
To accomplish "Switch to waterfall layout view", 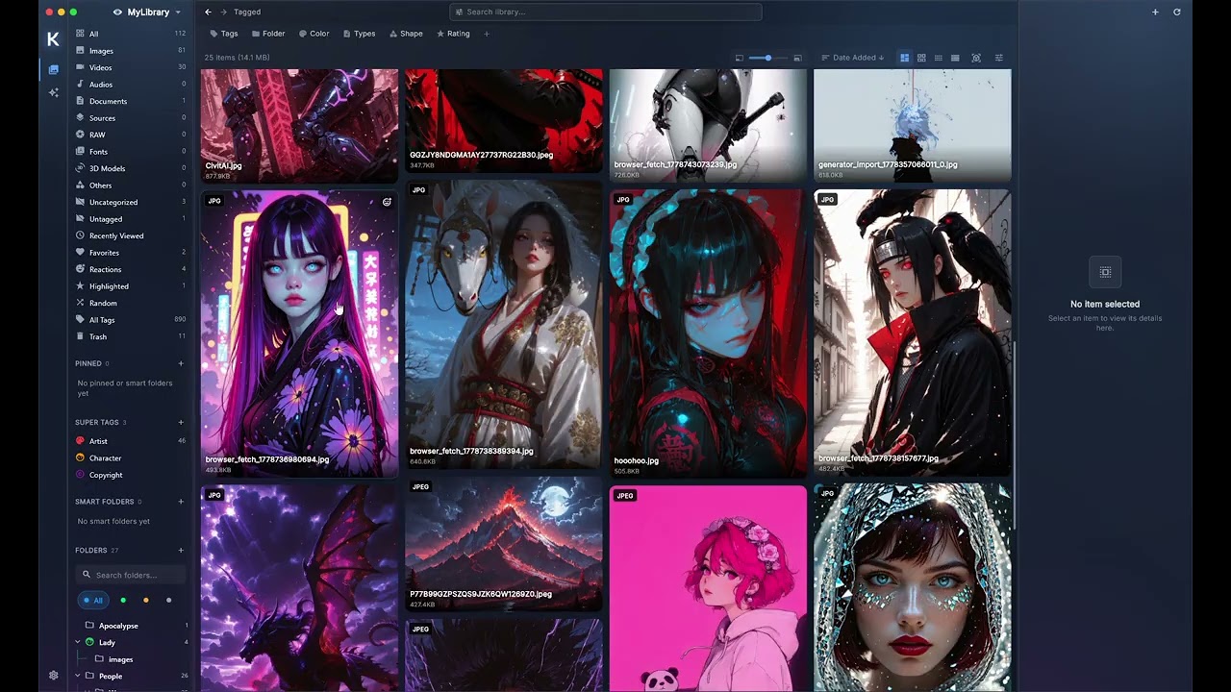I will (x=904, y=58).
